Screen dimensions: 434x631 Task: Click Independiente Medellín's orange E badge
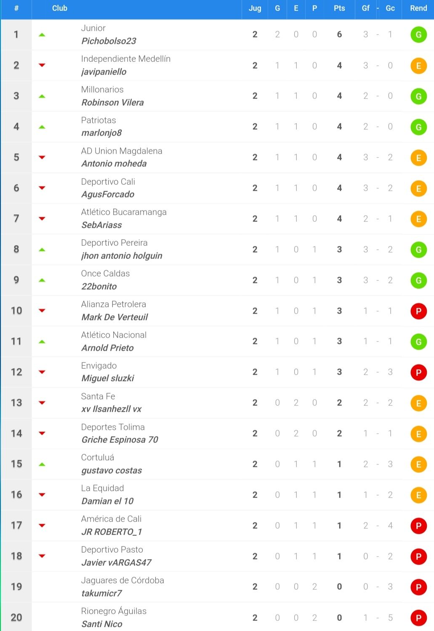418,66
